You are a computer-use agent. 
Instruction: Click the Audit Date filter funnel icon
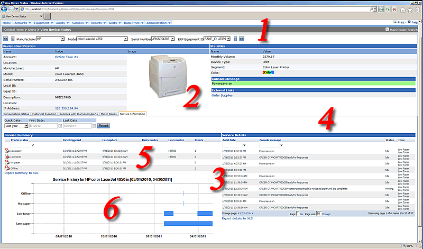(244, 145)
